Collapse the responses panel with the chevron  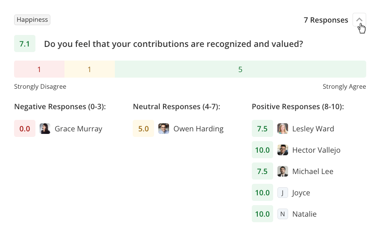coord(359,20)
